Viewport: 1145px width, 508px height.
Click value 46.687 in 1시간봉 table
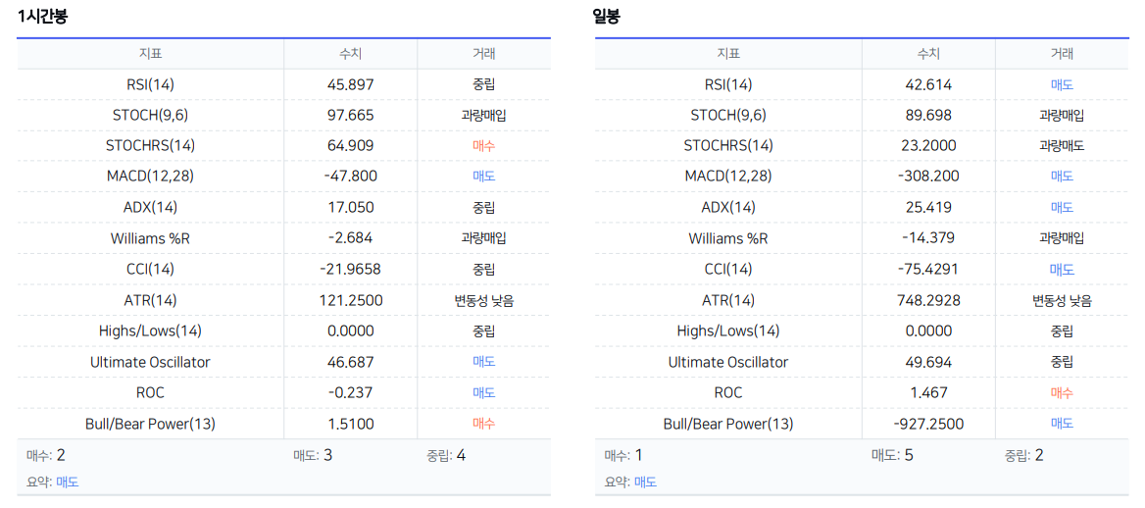(x=351, y=362)
